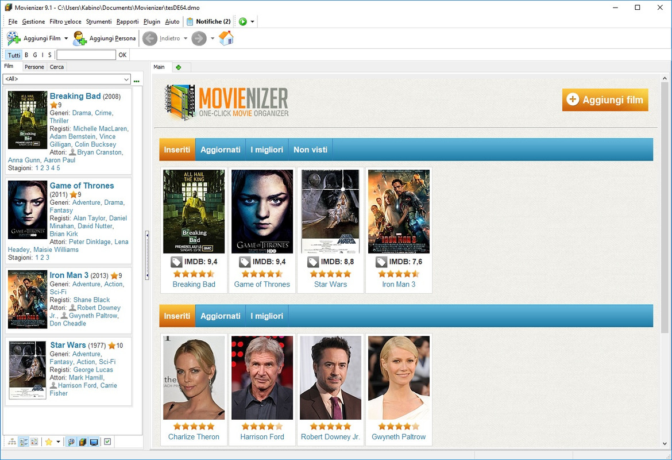Toggle the B quick filter
Image resolution: width=672 pixels, height=460 pixels.
(26, 55)
